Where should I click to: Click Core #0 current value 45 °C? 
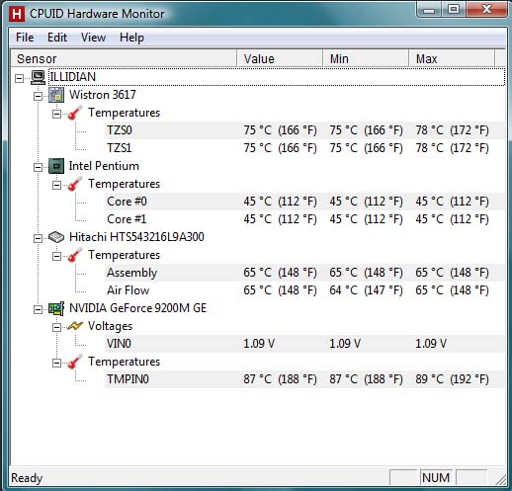pyautogui.click(x=280, y=202)
